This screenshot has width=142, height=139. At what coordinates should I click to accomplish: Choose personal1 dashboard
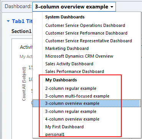click(x=55, y=134)
